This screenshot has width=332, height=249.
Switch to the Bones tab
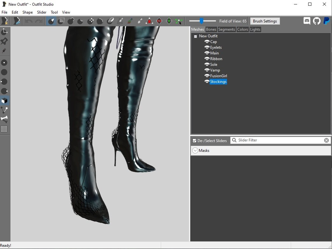[x=211, y=29]
